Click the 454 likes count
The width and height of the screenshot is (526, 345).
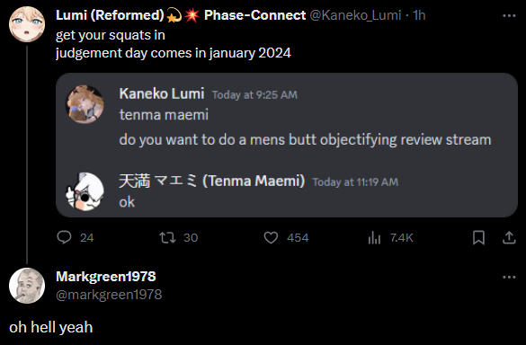pyautogui.click(x=298, y=238)
